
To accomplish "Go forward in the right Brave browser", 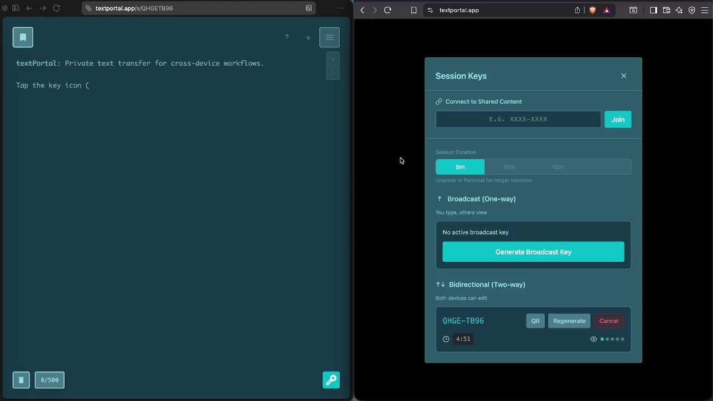I will coord(375,10).
